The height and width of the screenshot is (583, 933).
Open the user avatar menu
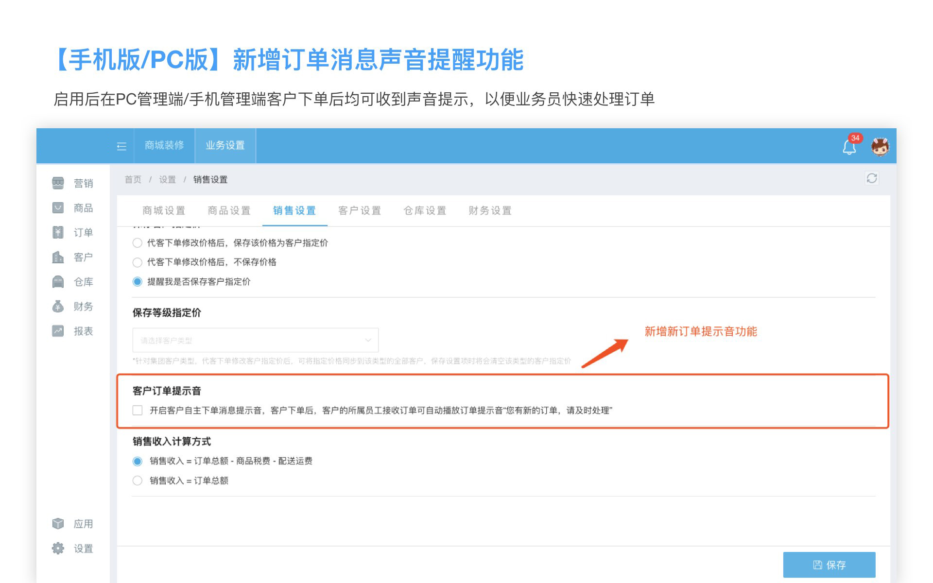pos(880,146)
